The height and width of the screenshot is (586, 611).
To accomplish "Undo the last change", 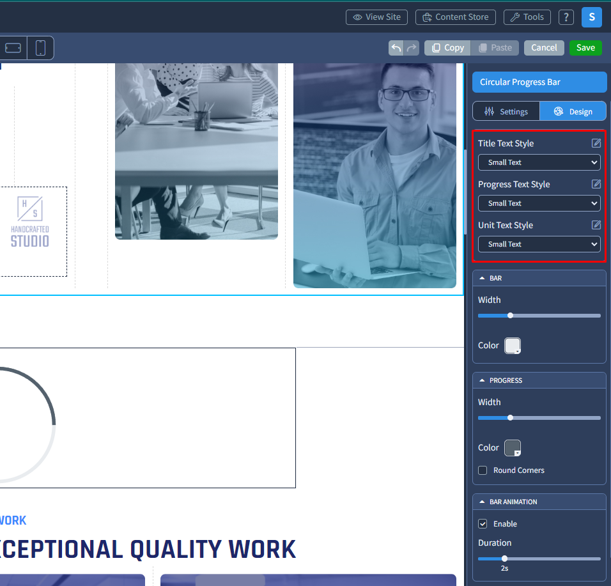I will 396,48.
